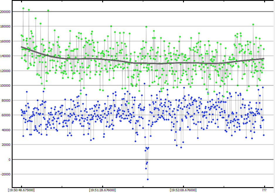Image resolution: width=275 pixels, height=193 pixels.
Task: Select the 160000 y-axis tick label
Action: point(6,41)
